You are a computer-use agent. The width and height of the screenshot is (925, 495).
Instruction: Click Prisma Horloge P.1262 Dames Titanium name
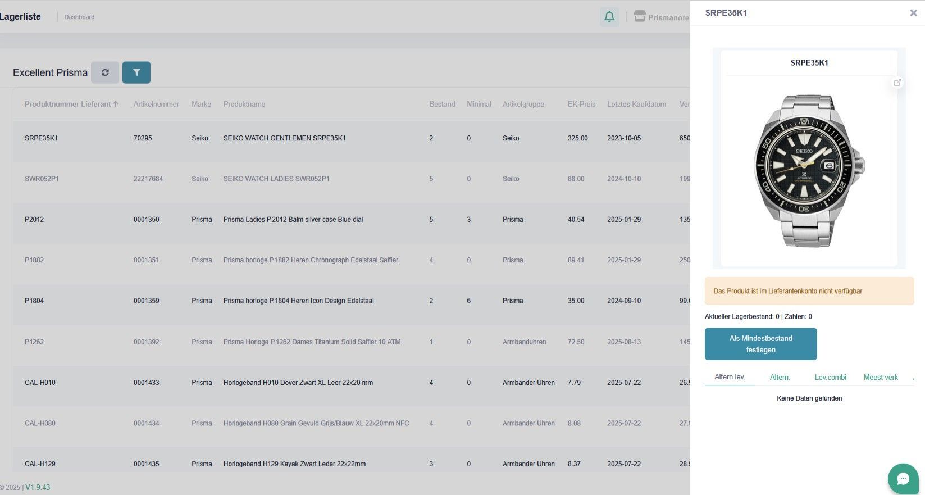tap(312, 342)
